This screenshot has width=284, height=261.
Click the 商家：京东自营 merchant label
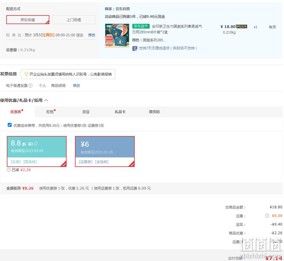coord(117,9)
